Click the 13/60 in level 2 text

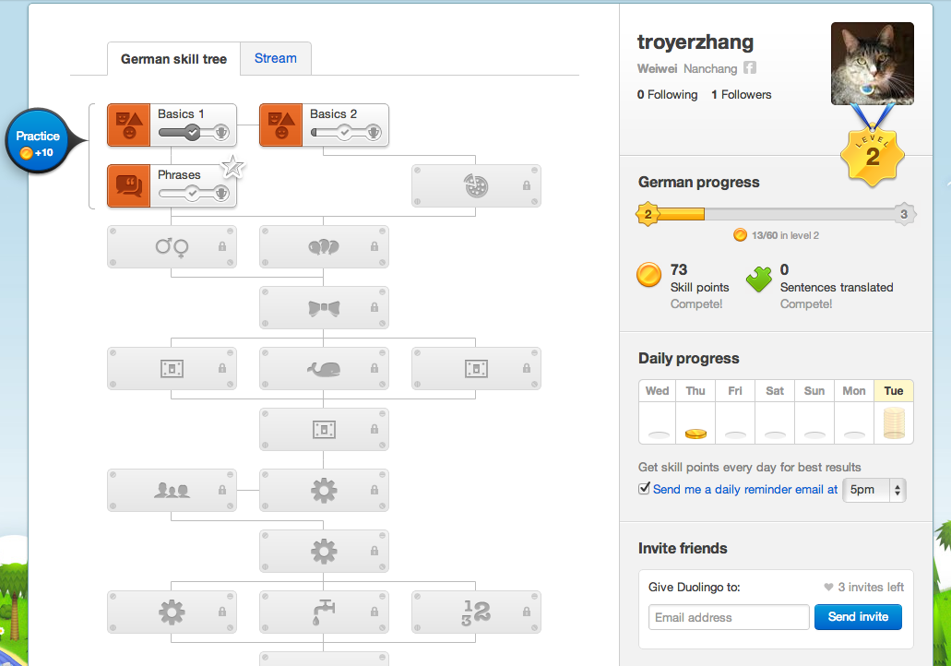pyautogui.click(x=785, y=235)
